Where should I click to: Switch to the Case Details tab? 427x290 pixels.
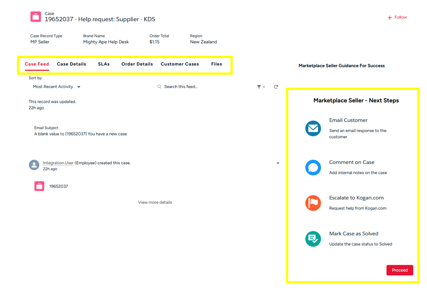[x=71, y=64]
